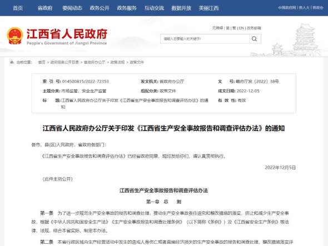The image size is (328, 246).
Task: Open the 数据开放 navigation item
Action: click(x=181, y=8)
